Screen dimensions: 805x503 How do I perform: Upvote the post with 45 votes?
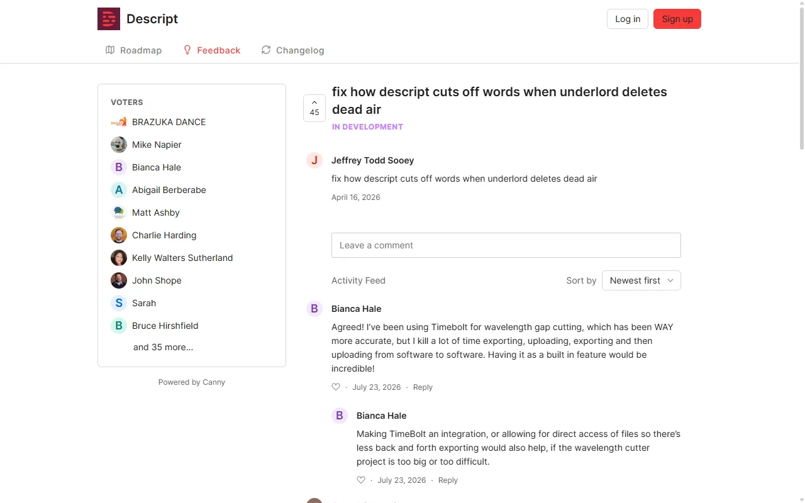tap(314, 108)
